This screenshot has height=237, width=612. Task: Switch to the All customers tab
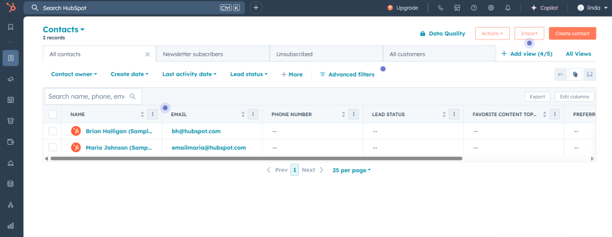click(439, 54)
